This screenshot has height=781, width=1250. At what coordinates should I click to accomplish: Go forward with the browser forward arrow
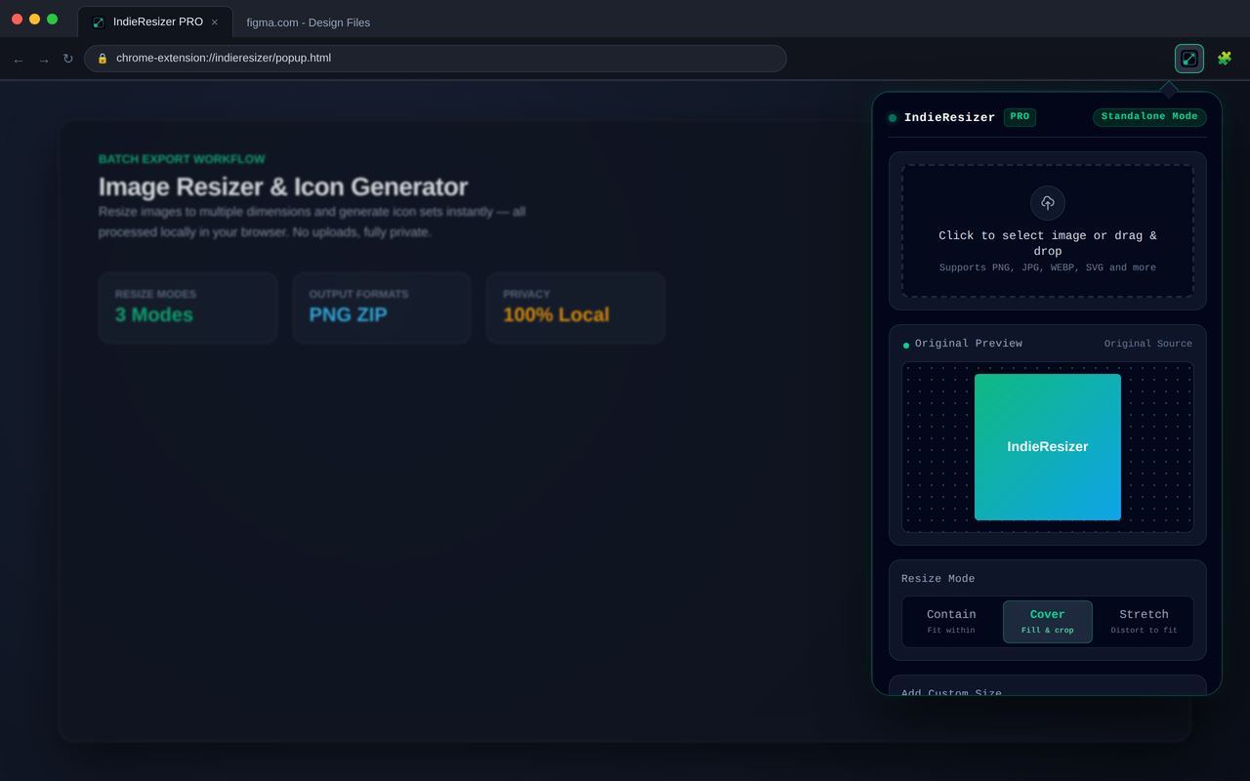tap(44, 60)
